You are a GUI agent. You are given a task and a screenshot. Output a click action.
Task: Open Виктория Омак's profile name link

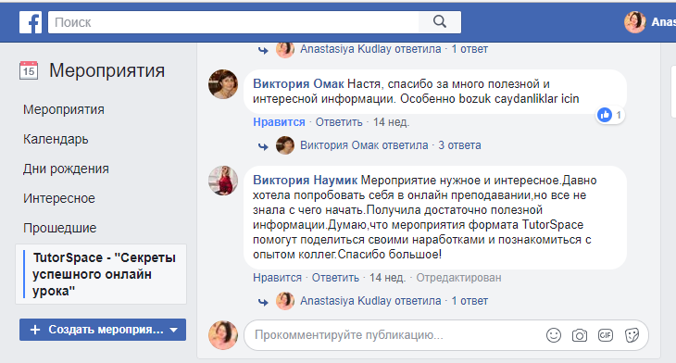click(298, 83)
